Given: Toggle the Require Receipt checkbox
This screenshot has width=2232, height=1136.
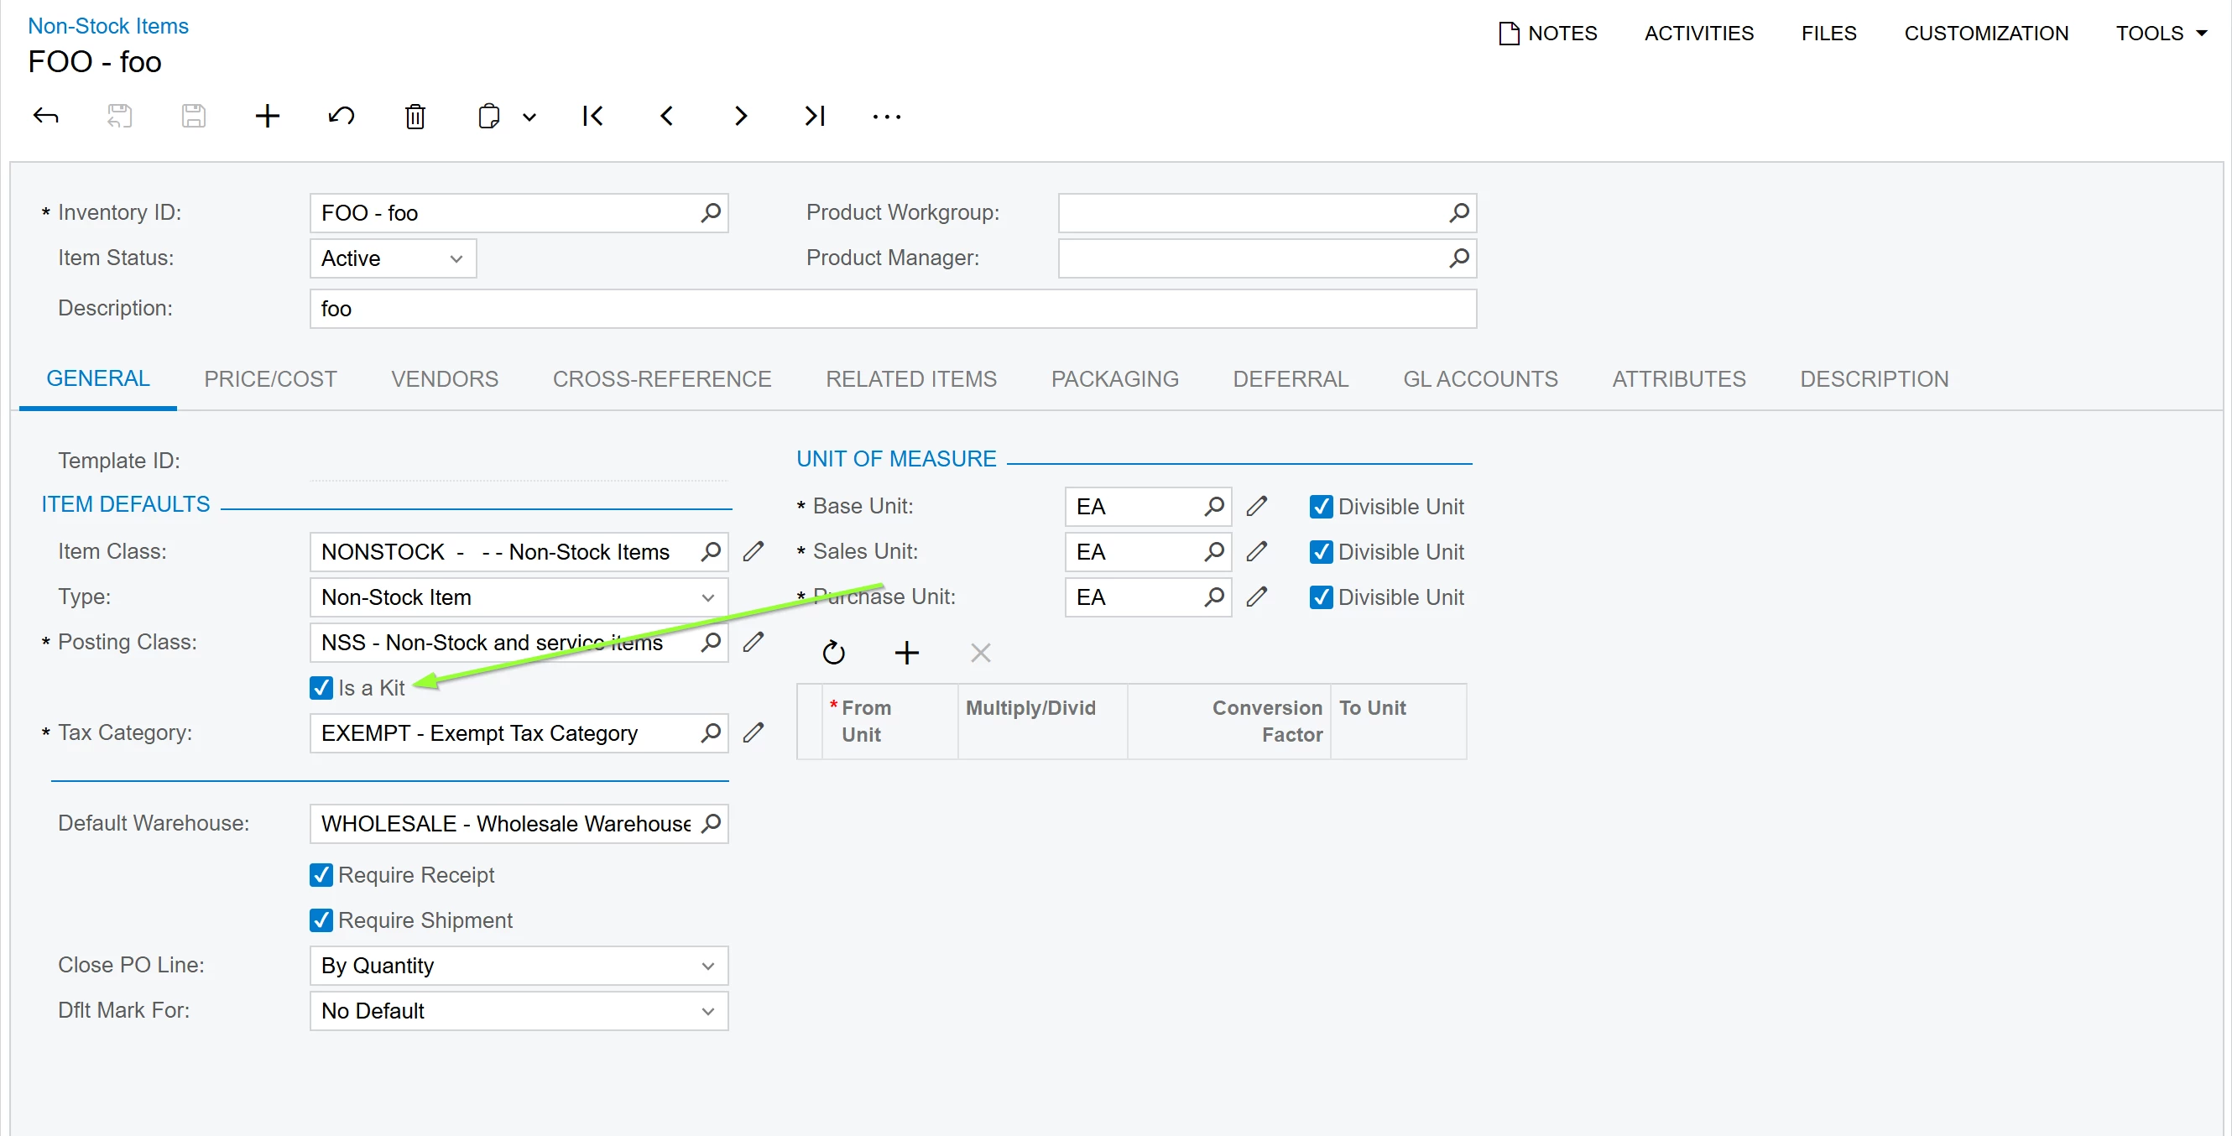Looking at the screenshot, I should 321,875.
